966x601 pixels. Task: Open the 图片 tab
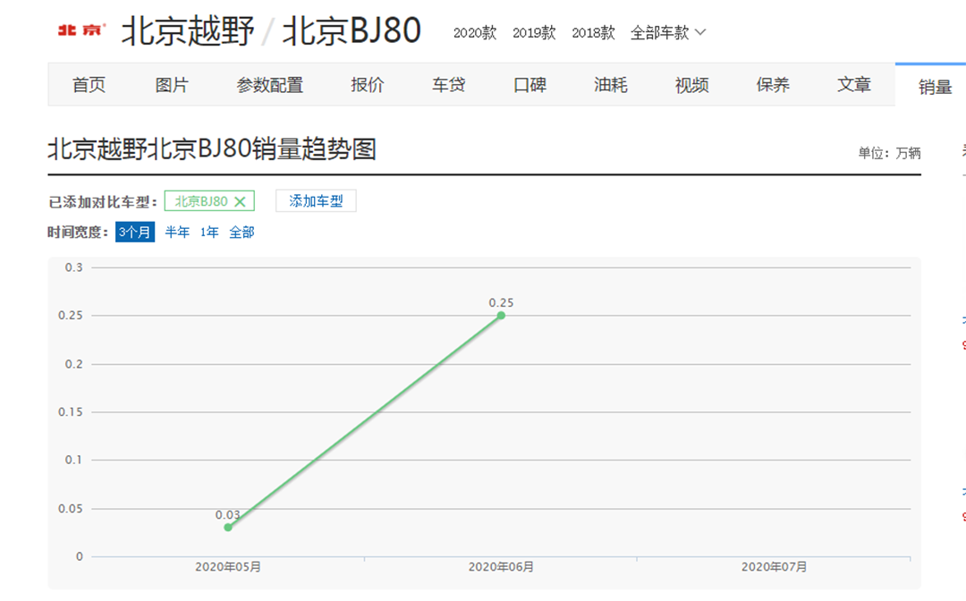point(172,85)
